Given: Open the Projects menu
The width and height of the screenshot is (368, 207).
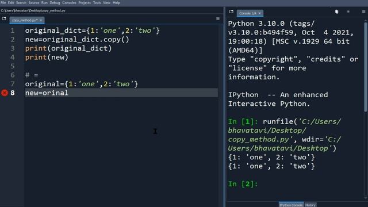Looking at the screenshot, I should [85, 2].
